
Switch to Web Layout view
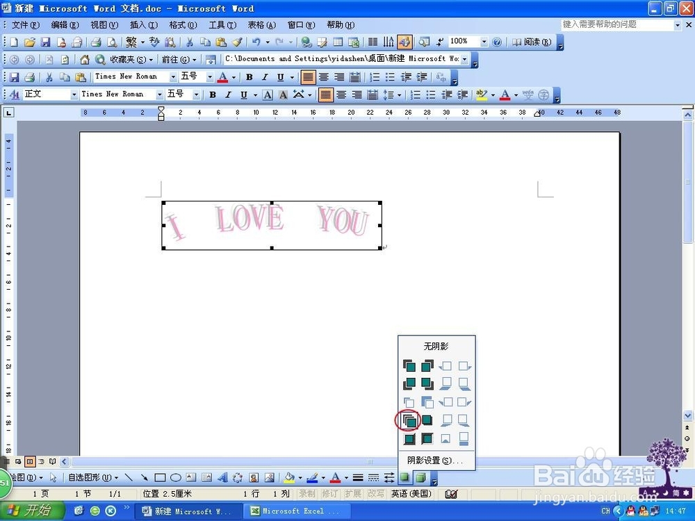[x=18, y=462]
